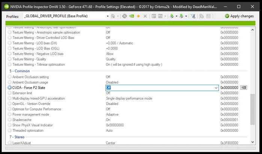Select the 5 - Common section header
Viewport: 262px width, 154px height.
[x=20, y=71]
